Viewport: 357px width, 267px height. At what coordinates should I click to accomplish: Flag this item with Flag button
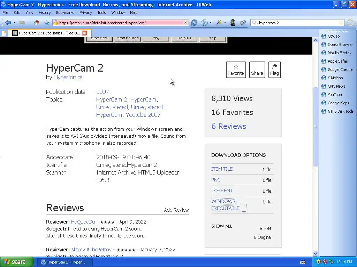coord(275,70)
